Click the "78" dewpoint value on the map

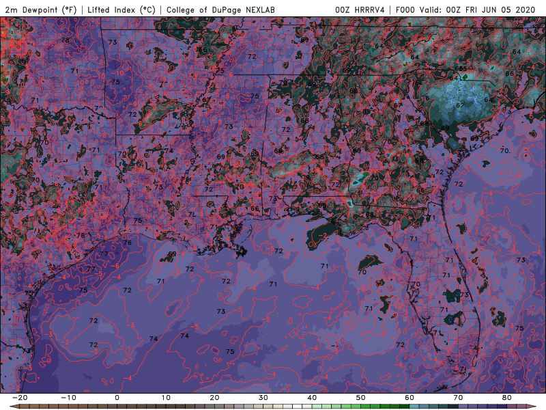(x=65, y=40)
